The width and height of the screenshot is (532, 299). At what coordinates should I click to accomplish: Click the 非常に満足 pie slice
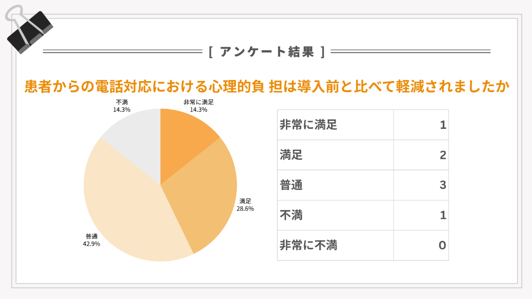click(x=184, y=141)
